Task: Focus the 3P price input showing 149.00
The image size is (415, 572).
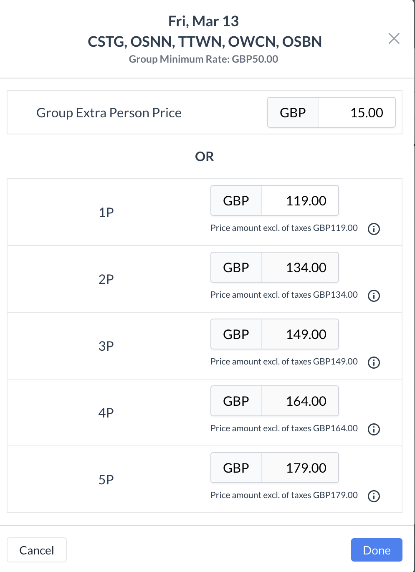Action: pyautogui.click(x=300, y=334)
